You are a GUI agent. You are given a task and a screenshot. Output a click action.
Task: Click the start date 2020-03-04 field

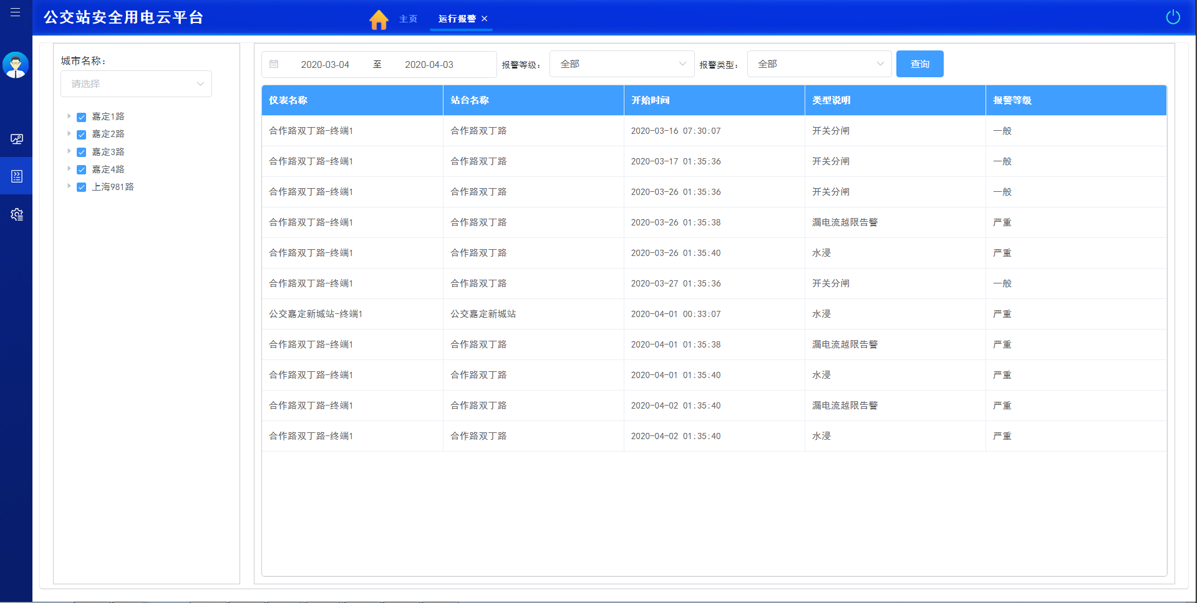pyautogui.click(x=325, y=65)
